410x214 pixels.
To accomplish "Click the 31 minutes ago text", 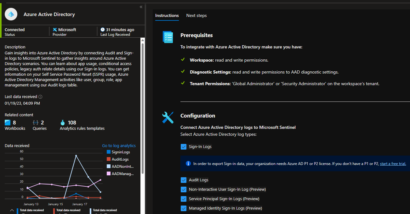I will (120, 30).
